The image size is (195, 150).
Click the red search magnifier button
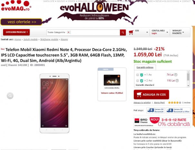coord(123,32)
